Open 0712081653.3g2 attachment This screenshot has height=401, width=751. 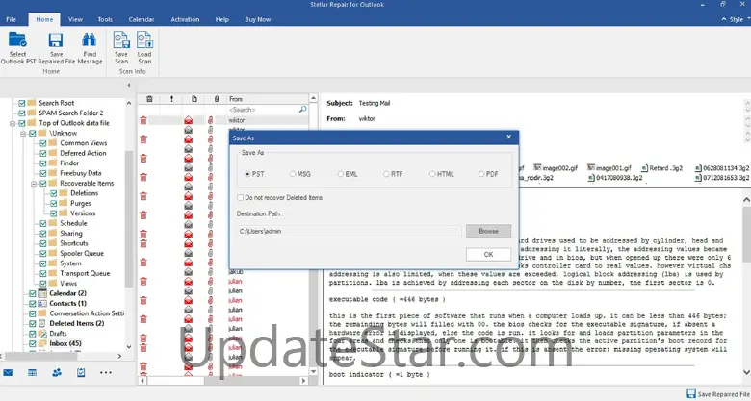tap(722, 178)
